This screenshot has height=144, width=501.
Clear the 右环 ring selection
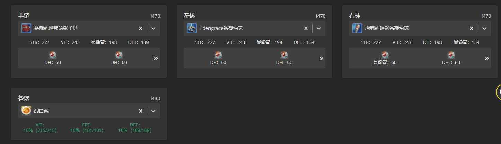click(472, 28)
